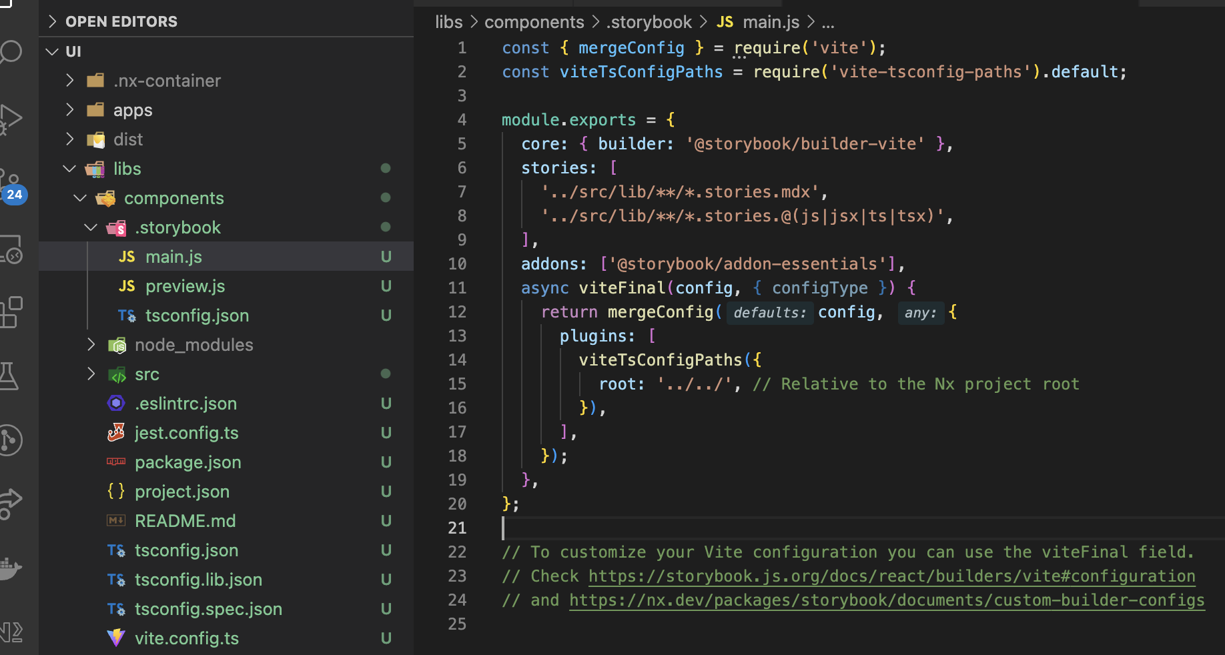The height and width of the screenshot is (655, 1225).
Task: Open Source Control showing 24 changes
Action: [12, 180]
